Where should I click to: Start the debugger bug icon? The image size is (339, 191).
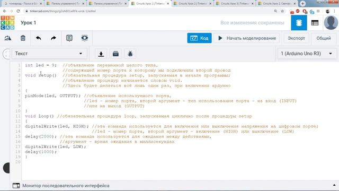coord(130,54)
